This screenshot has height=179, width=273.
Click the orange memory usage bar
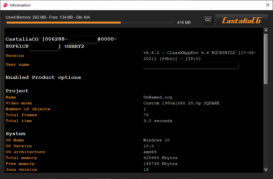coord(63,23)
